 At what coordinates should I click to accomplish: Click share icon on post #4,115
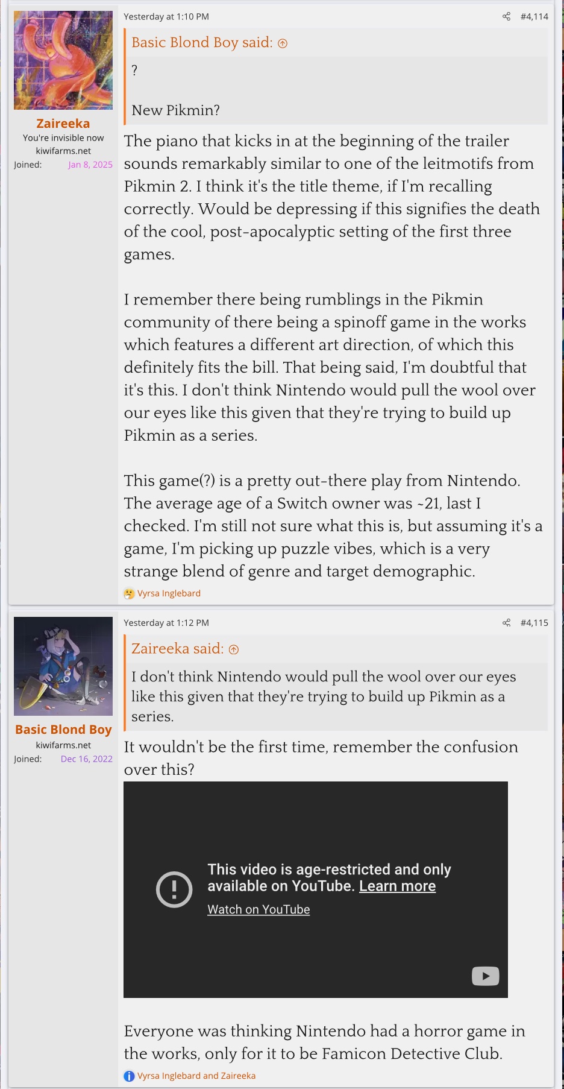click(506, 622)
